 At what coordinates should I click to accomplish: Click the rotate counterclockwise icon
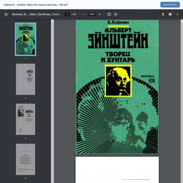(x=116, y=14)
